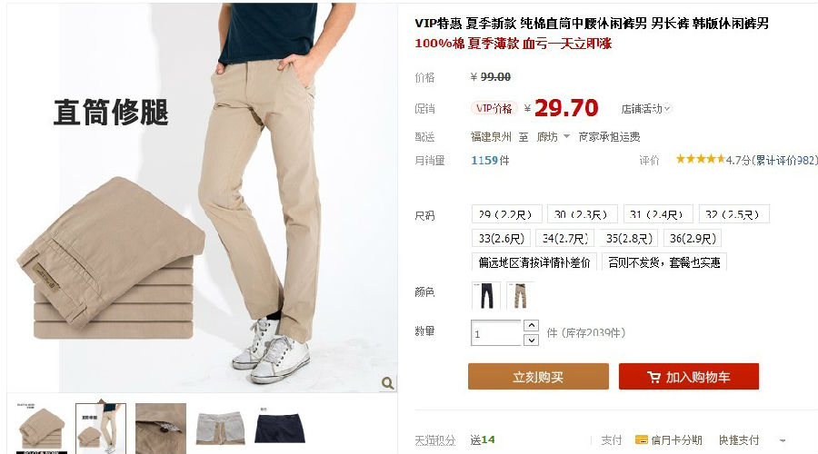Choose size 34(2.7尺) option
Image resolution: width=818 pixels, height=454 pixels.
(x=565, y=238)
